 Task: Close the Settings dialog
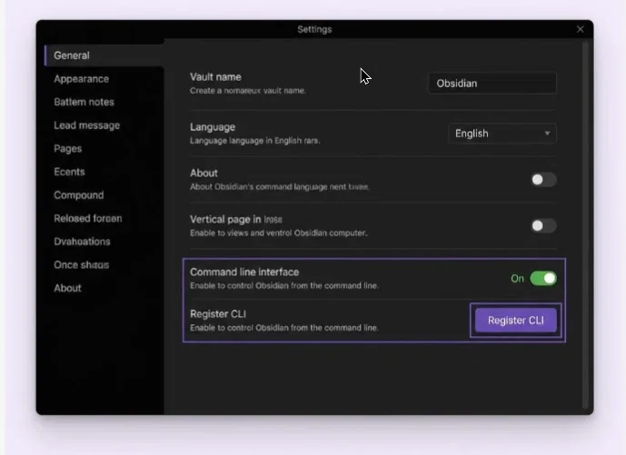tap(580, 29)
